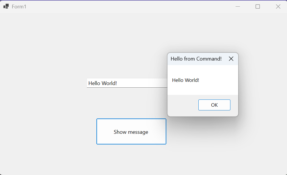Focus the Hello World! text box
Image resolution: width=287 pixels, height=175 pixels.
[127, 83]
